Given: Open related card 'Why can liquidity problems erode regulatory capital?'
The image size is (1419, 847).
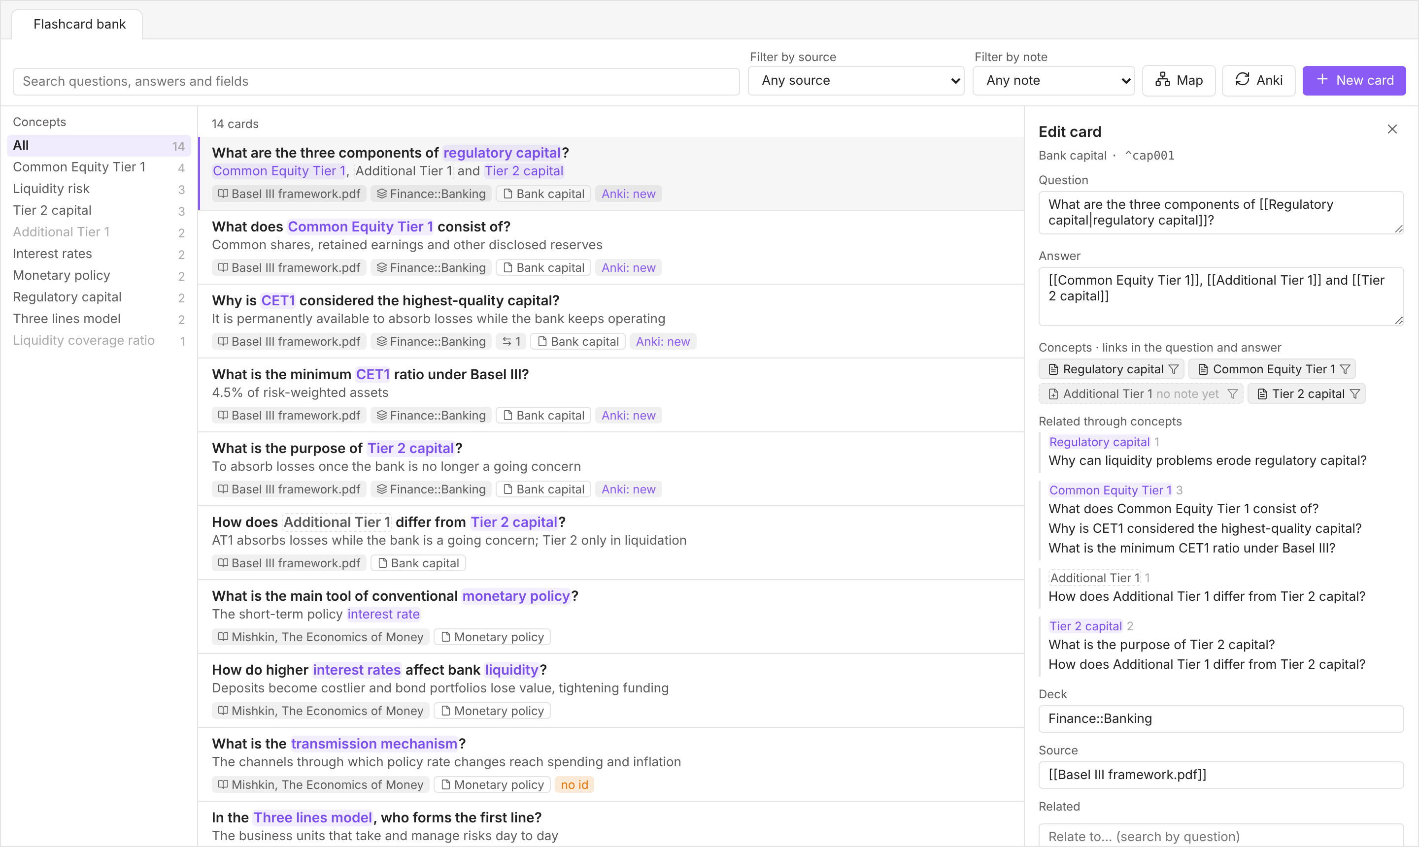Looking at the screenshot, I should (x=1207, y=460).
